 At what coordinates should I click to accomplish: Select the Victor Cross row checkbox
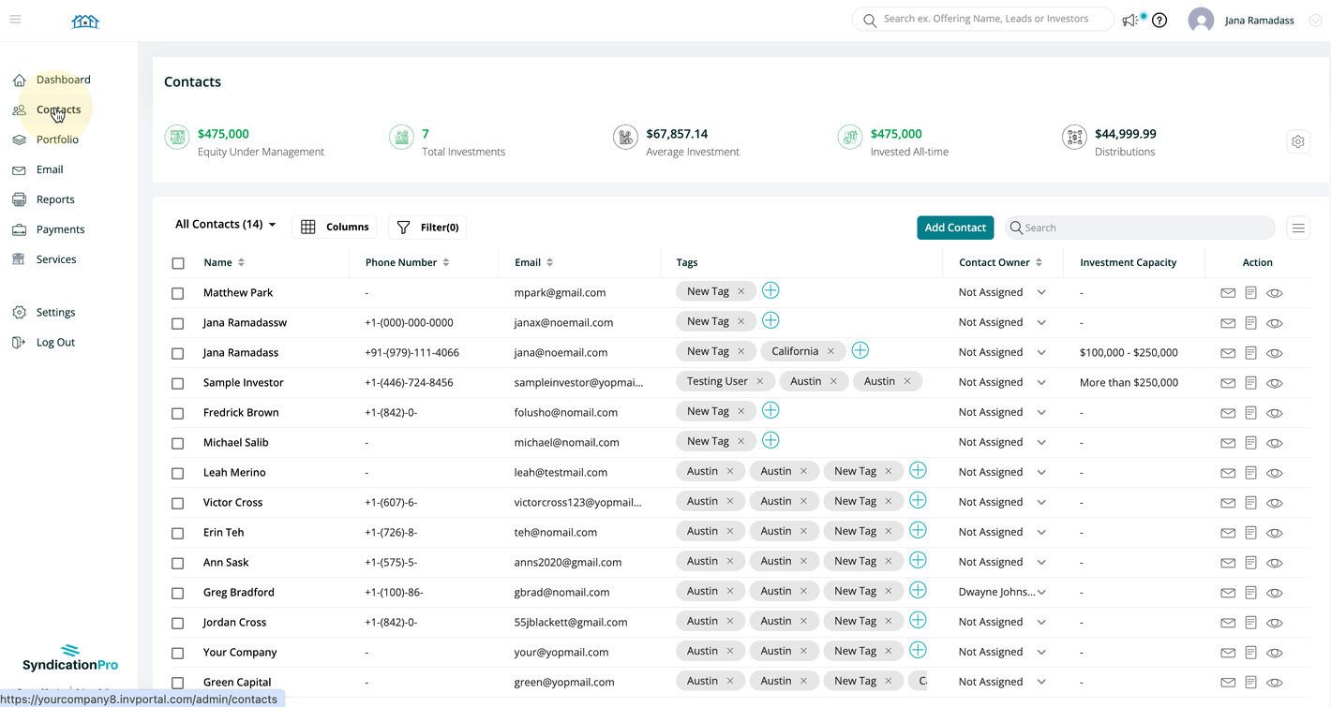(x=178, y=503)
